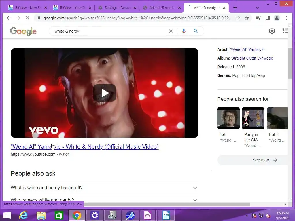The width and height of the screenshot is (295, 221).
Task: Open the tab search dropdown
Action: [258, 8]
